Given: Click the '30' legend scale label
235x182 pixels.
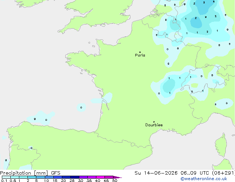Looking at the screenshot, I should pos(80,181).
